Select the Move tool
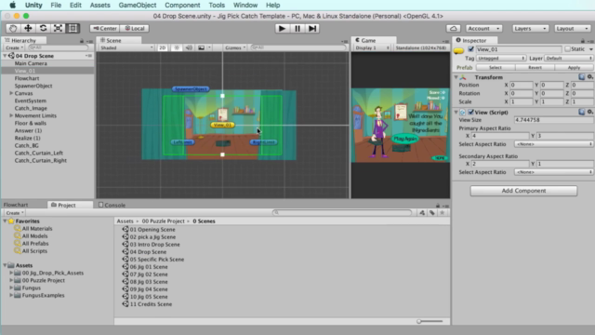The width and height of the screenshot is (595, 335). click(28, 29)
